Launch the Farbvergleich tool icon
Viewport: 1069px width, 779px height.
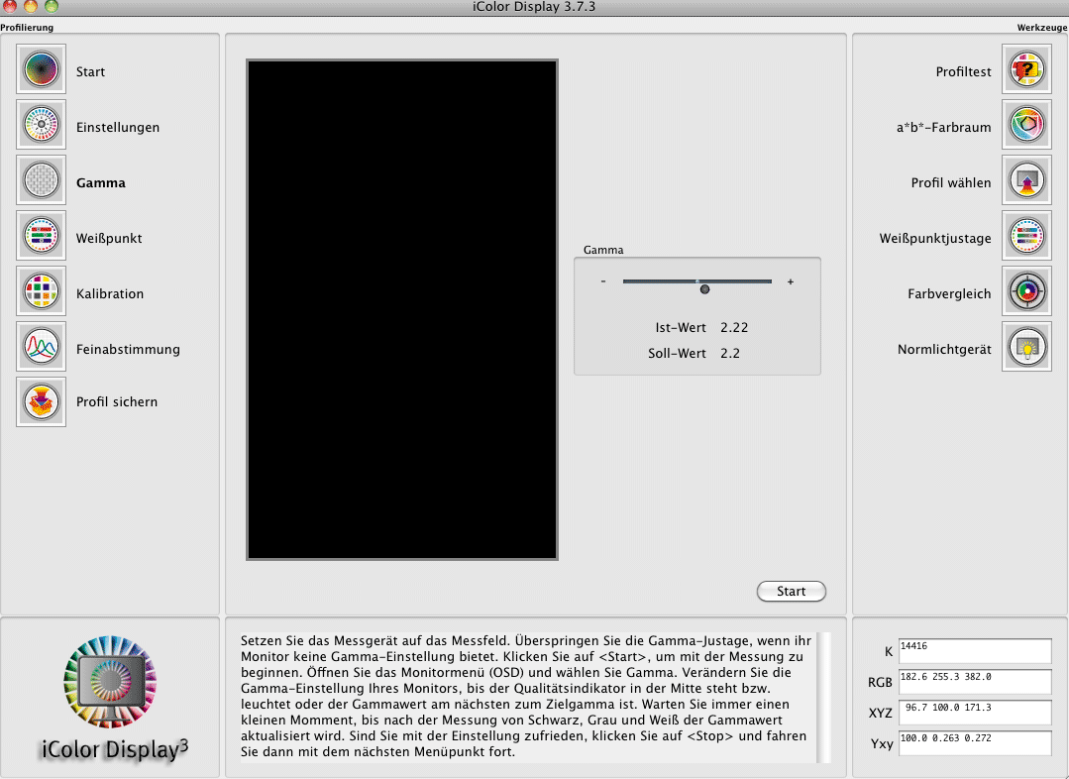click(1026, 293)
